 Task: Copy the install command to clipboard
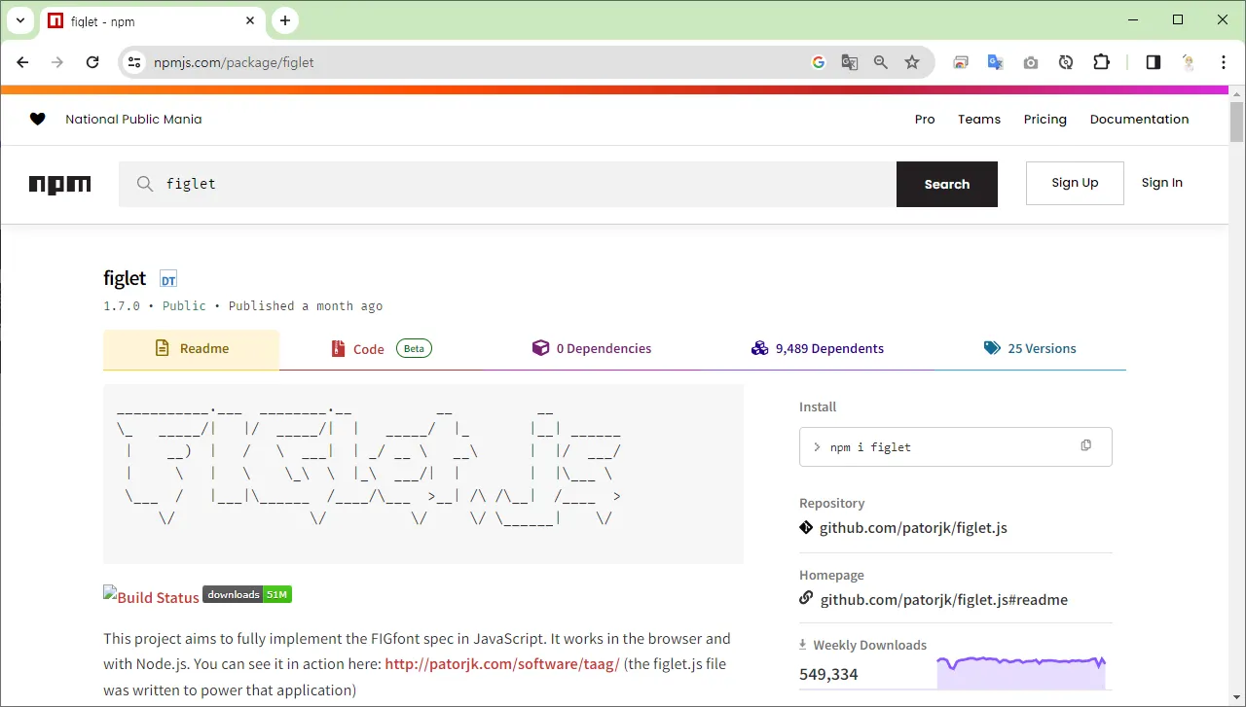click(1086, 445)
